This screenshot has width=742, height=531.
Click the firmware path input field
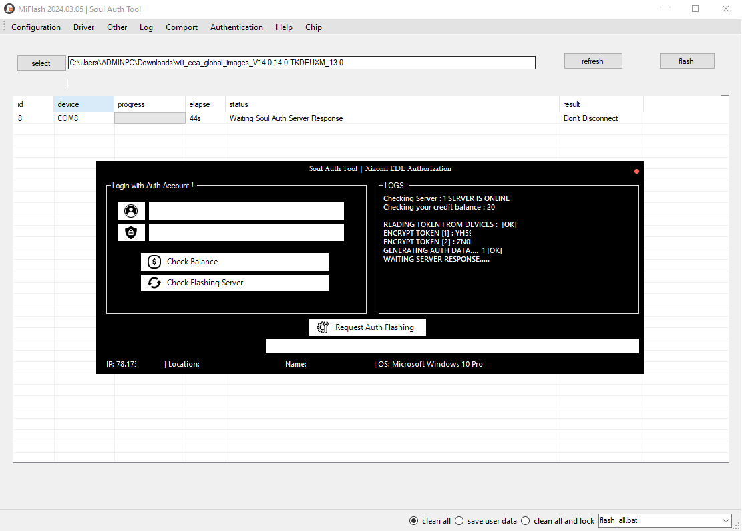coord(301,63)
